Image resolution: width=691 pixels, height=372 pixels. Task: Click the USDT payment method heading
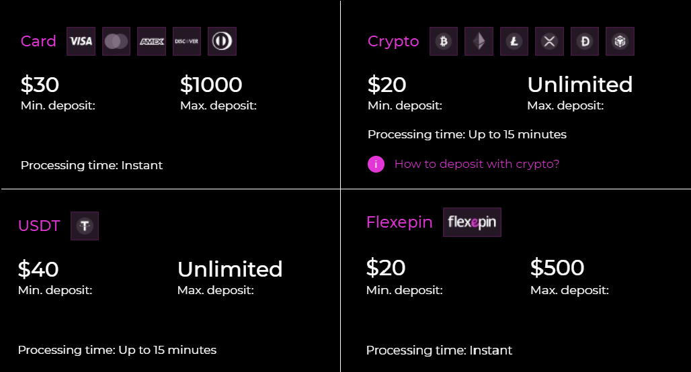(x=39, y=226)
